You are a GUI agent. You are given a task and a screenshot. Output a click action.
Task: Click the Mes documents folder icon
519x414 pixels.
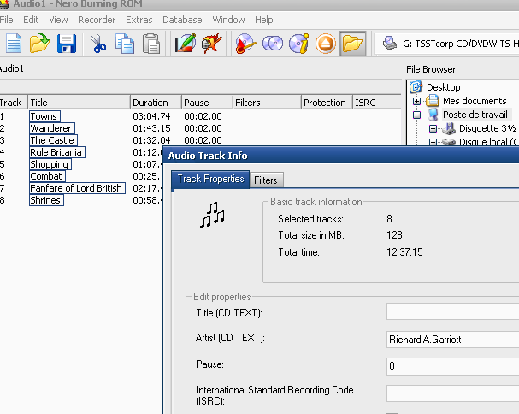point(433,101)
